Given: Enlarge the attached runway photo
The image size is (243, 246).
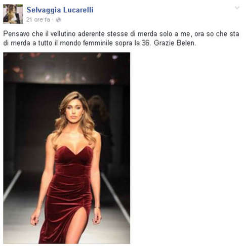Looking at the screenshot, I should 67,148.
